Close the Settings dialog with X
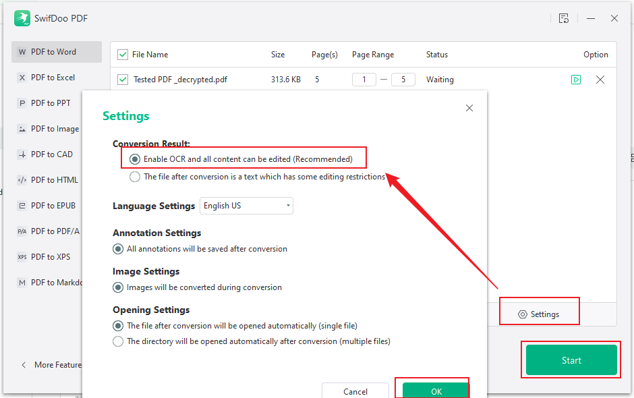The height and width of the screenshot is (398, 634). 469,108
